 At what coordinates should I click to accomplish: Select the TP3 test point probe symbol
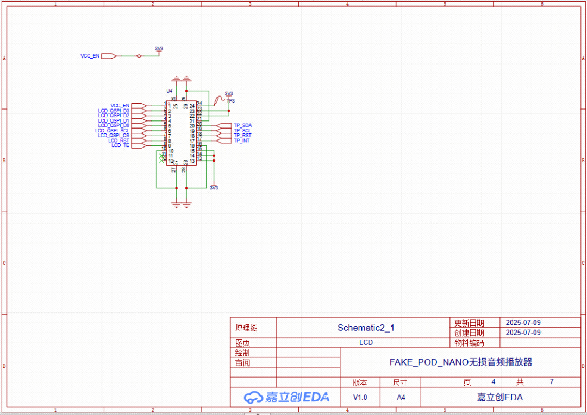219,99
